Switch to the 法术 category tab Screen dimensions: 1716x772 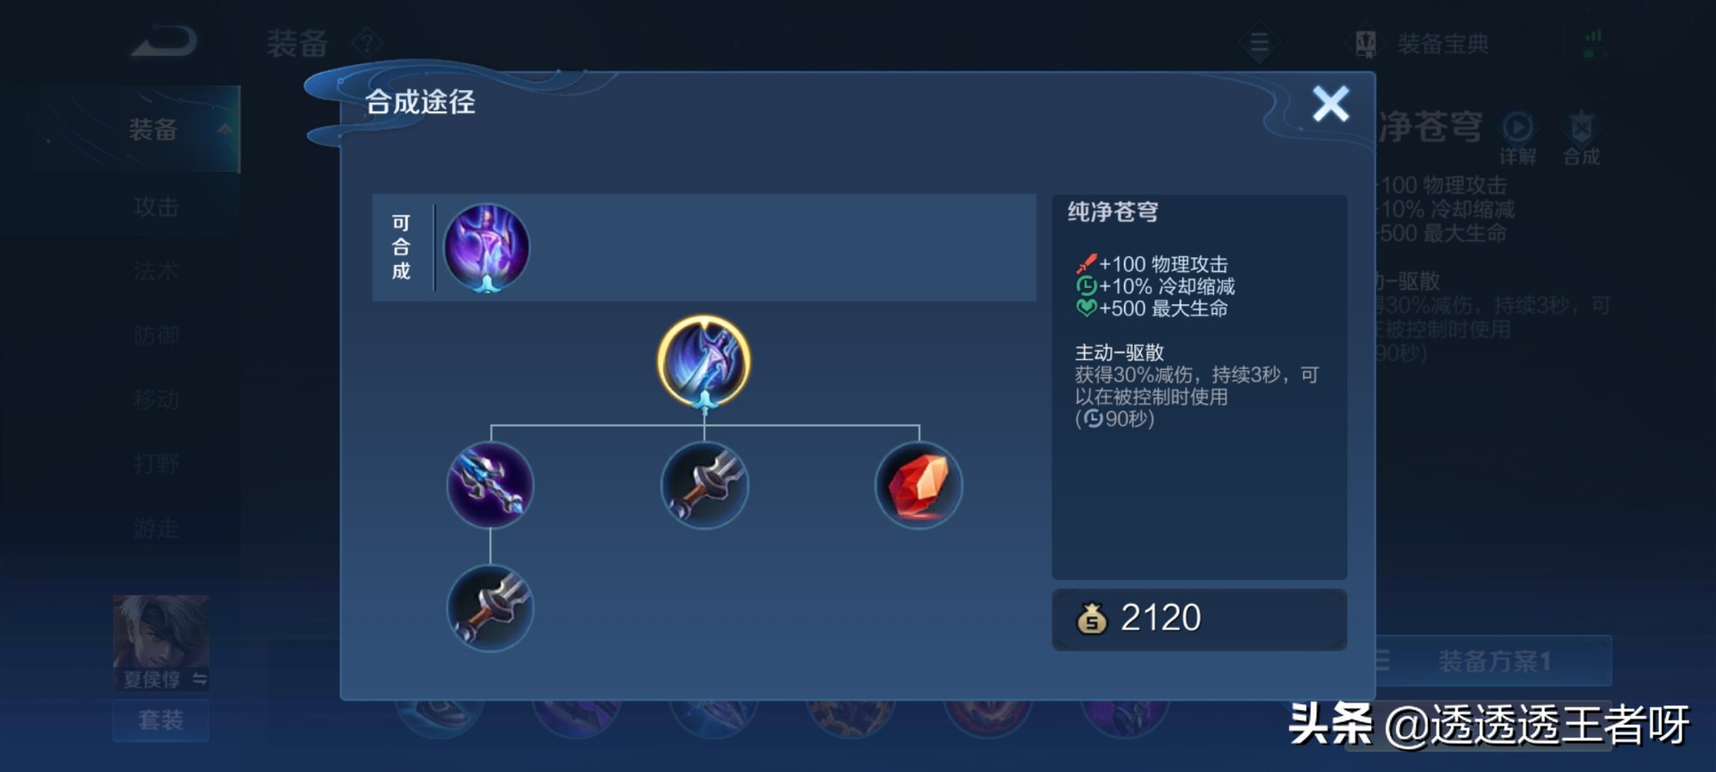click(x=155, y=271)
